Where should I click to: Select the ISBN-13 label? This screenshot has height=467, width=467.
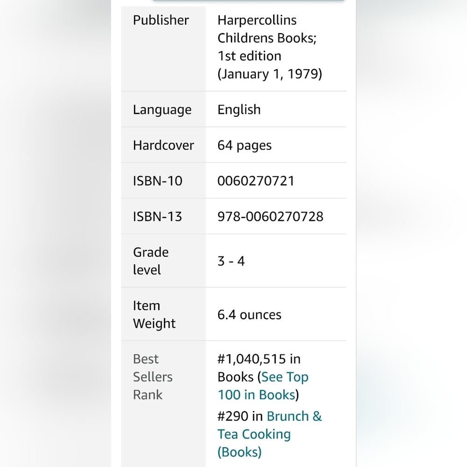click(x=157, y=217)
